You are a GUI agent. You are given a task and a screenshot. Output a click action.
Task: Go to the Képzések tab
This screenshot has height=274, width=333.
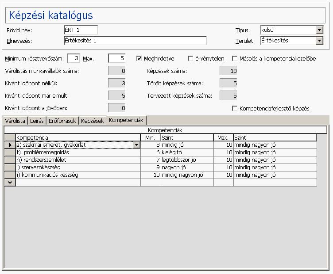pyautogui.click(x=93, y=121)
